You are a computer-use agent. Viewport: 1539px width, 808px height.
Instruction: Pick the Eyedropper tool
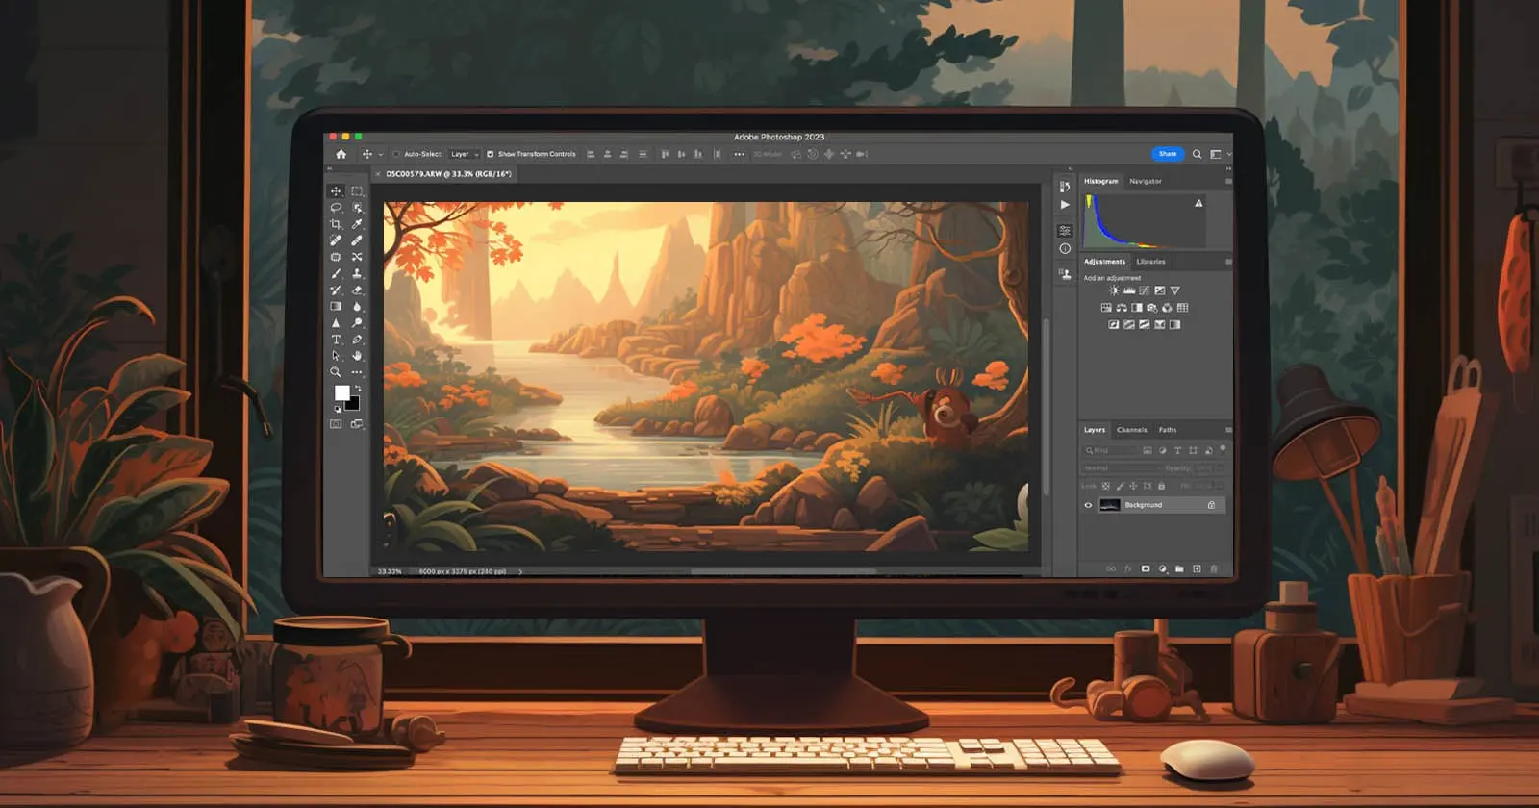(x=357, y=224)
